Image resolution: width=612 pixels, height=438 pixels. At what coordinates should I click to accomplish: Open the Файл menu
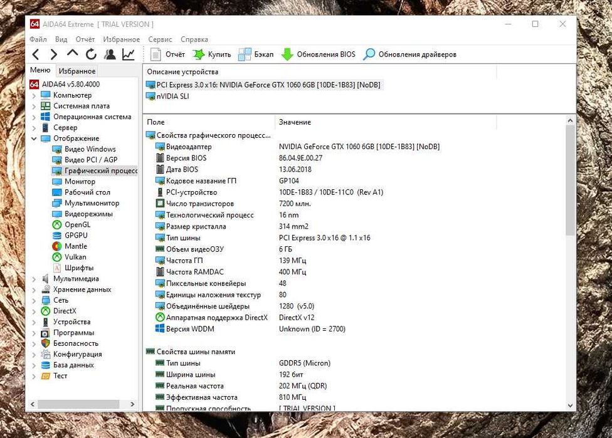coord(38,39)
